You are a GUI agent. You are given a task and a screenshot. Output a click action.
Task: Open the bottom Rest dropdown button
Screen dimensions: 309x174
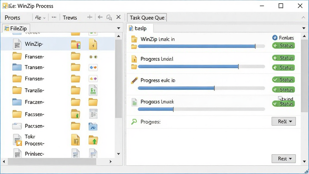tap(284, 159)
